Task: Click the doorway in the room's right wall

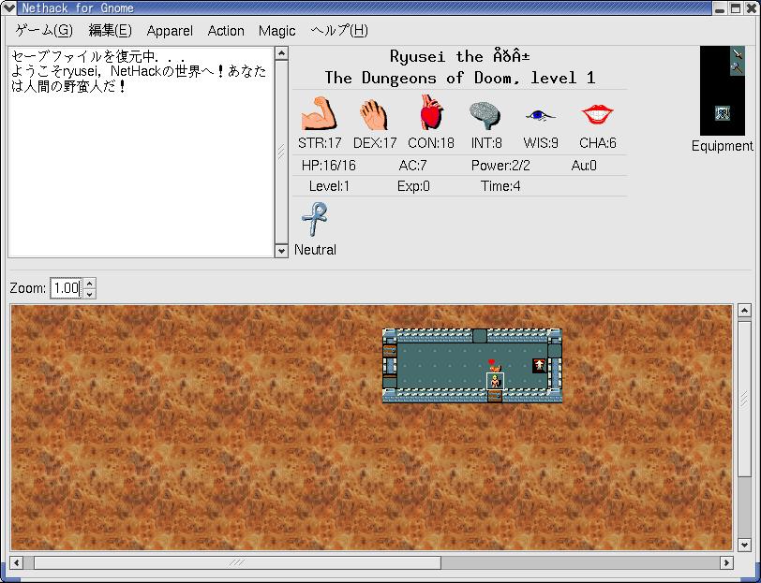Action: [555, 351]
